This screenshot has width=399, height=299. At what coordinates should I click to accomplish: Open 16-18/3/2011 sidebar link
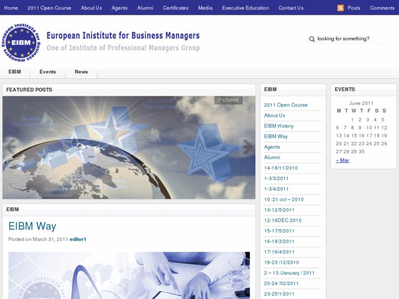pos(279,241)
